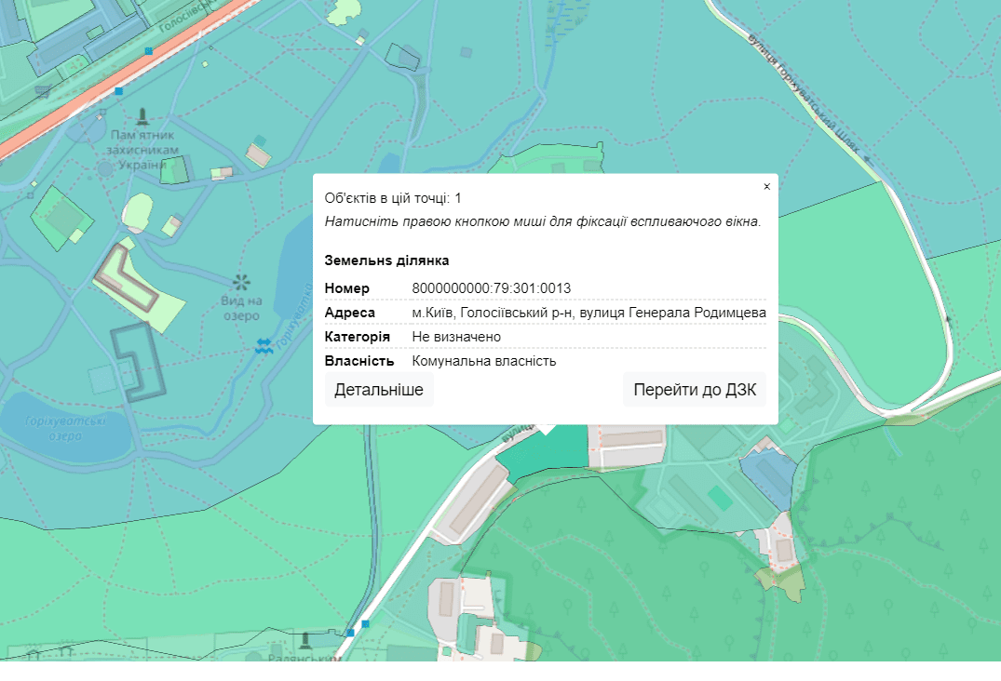Click the cadastral number 8000000000:79:301:0013
The image size is (1001, 681).
pos(491,288)
